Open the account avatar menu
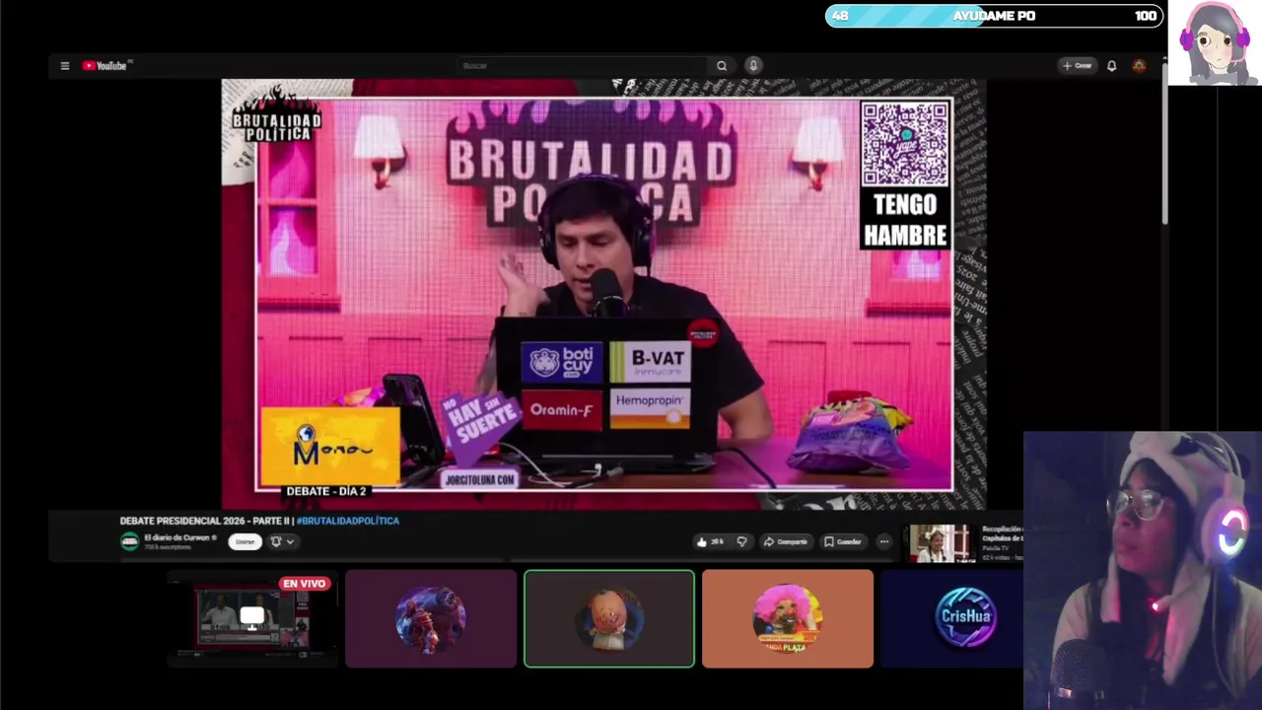This screenshot has width=1262, height=710. tap(1139, 66)
